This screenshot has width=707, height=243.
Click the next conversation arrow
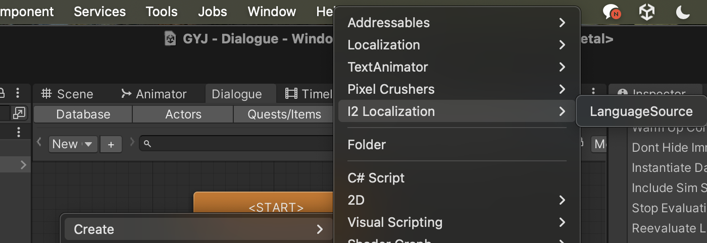coord(132,143)
